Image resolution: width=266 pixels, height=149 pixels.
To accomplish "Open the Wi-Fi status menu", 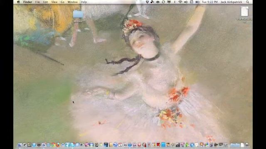I will 180,2.
